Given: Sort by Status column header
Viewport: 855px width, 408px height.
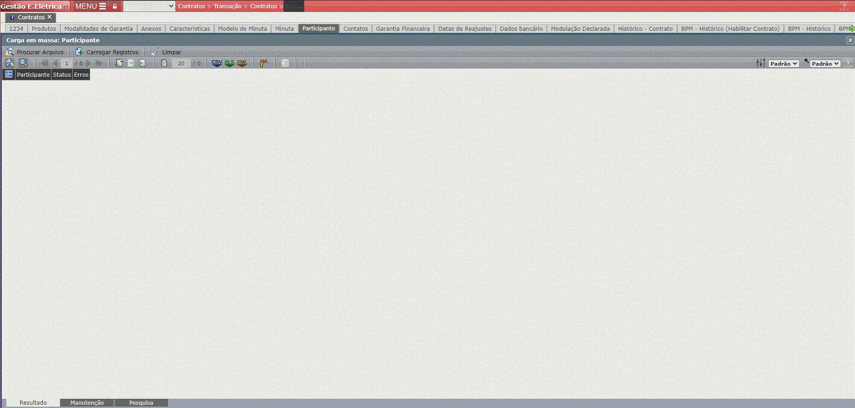Looking at the screenshot, I should point(62,74).
